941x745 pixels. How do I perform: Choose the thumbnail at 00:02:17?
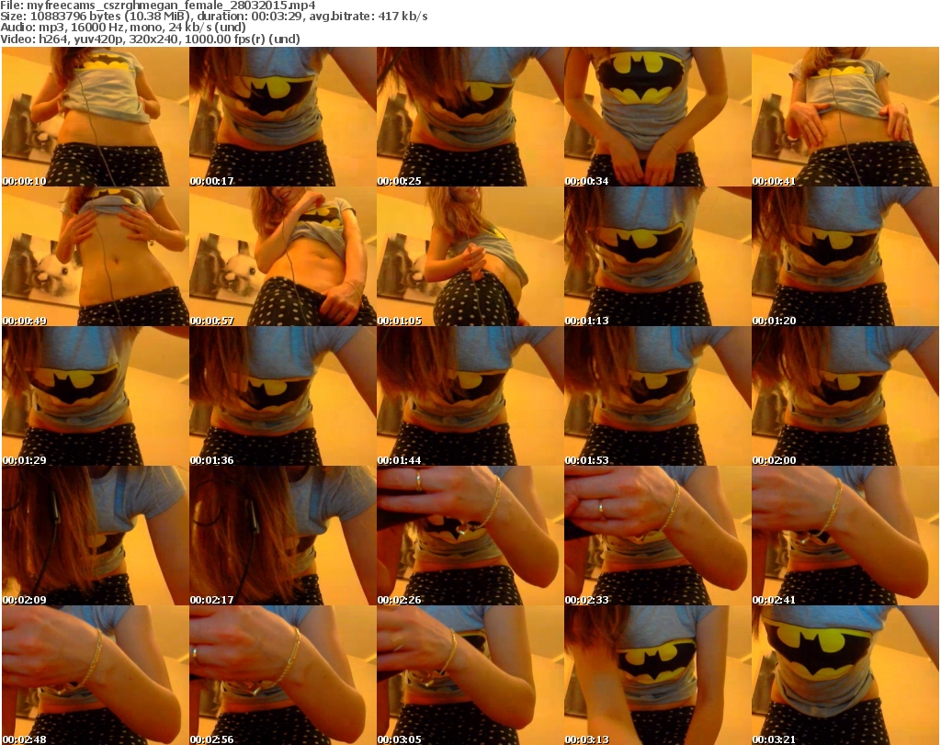[283, 536]
